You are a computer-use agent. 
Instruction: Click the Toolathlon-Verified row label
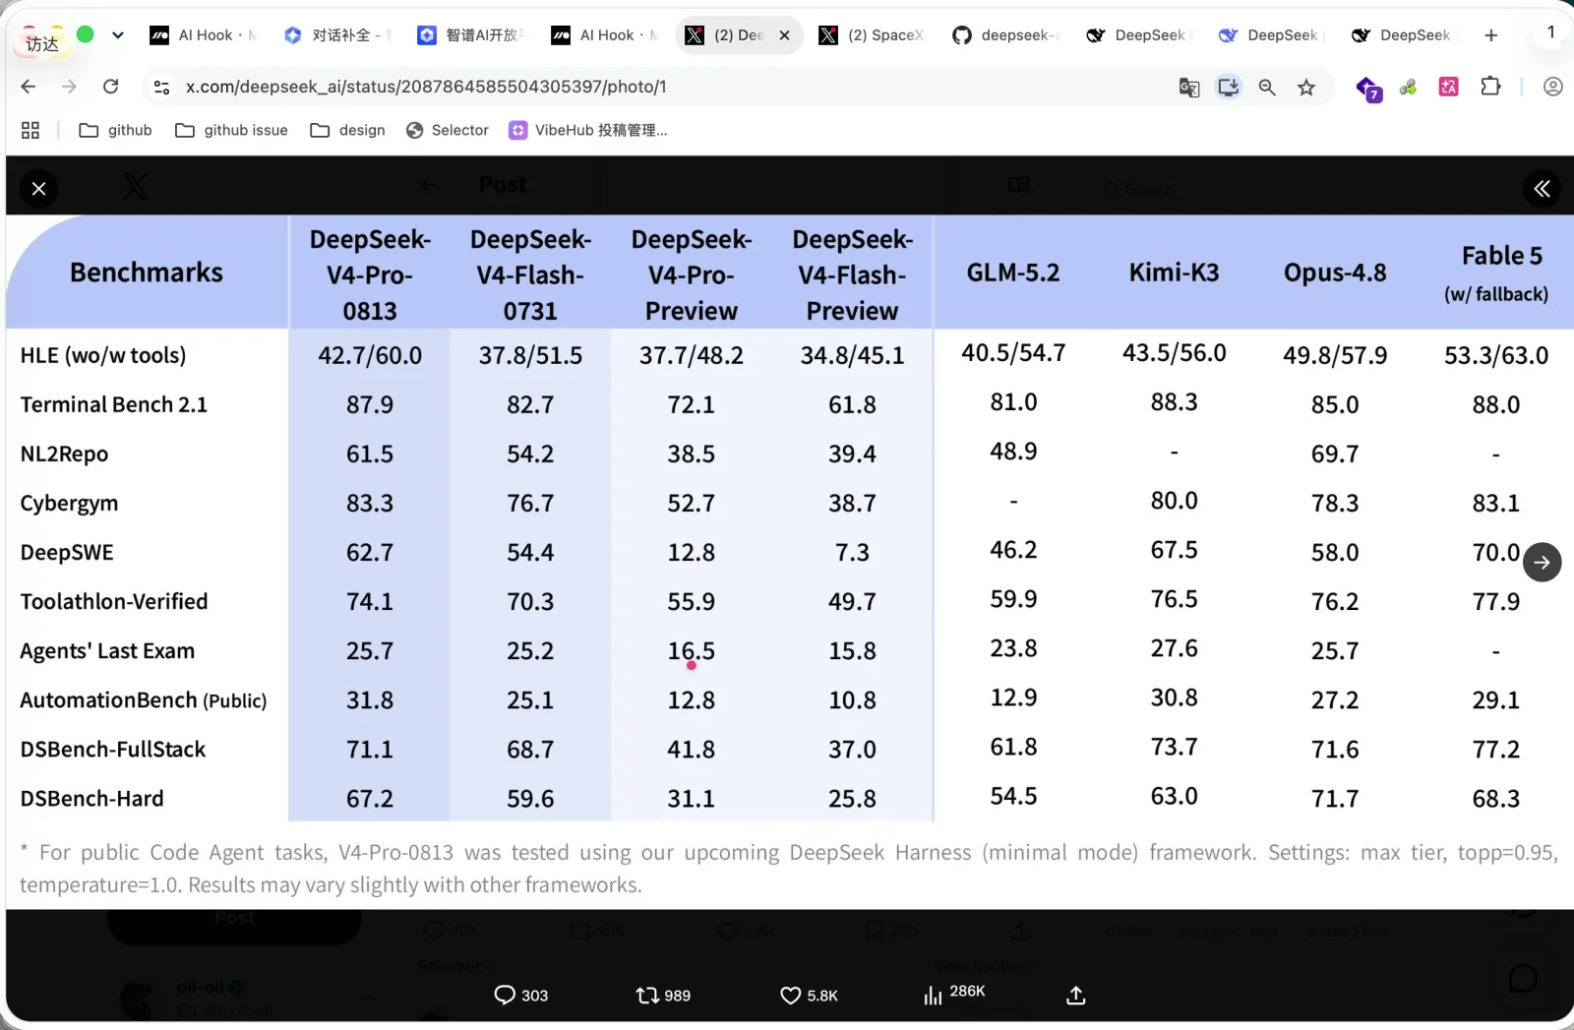pos(114,601)
